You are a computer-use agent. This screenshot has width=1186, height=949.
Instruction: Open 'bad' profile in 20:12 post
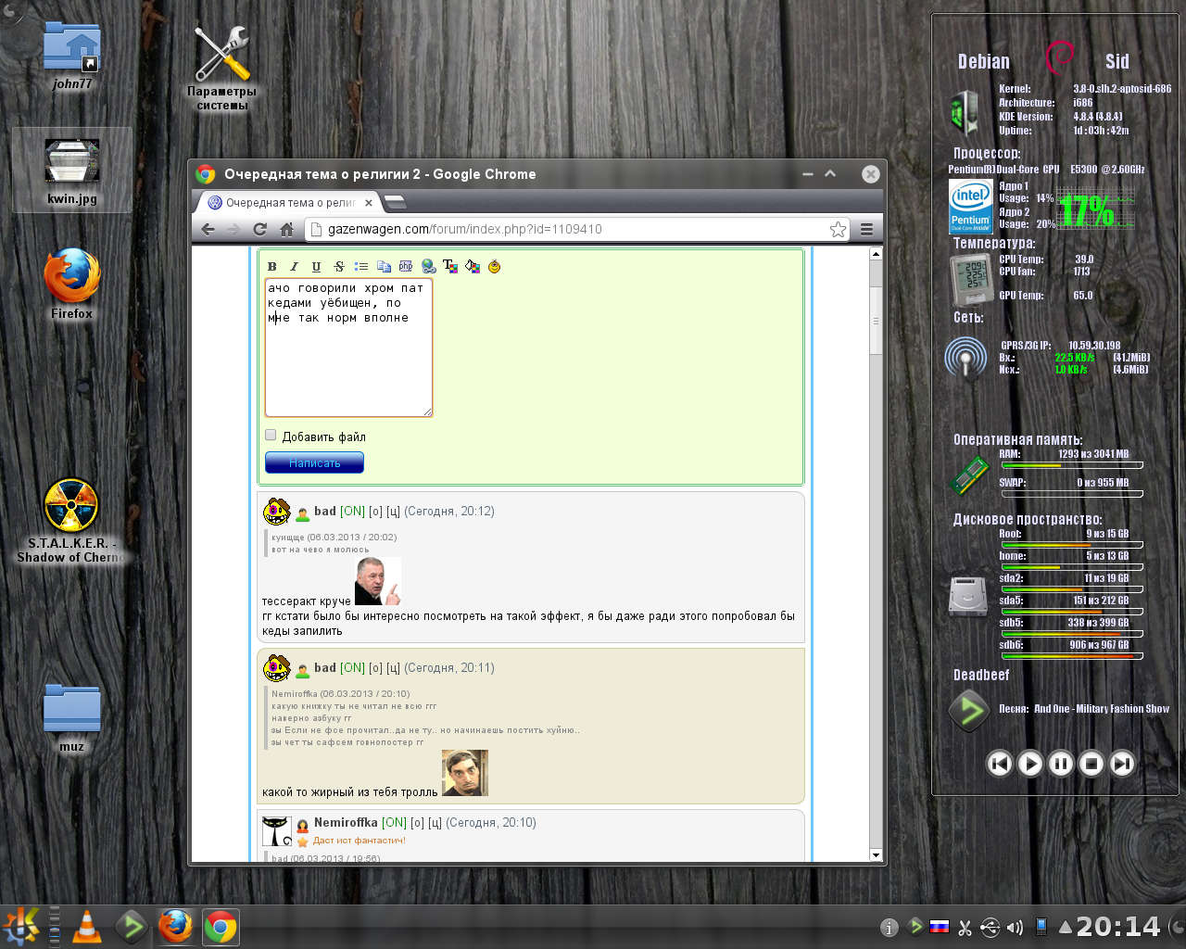tap(325, 511)
